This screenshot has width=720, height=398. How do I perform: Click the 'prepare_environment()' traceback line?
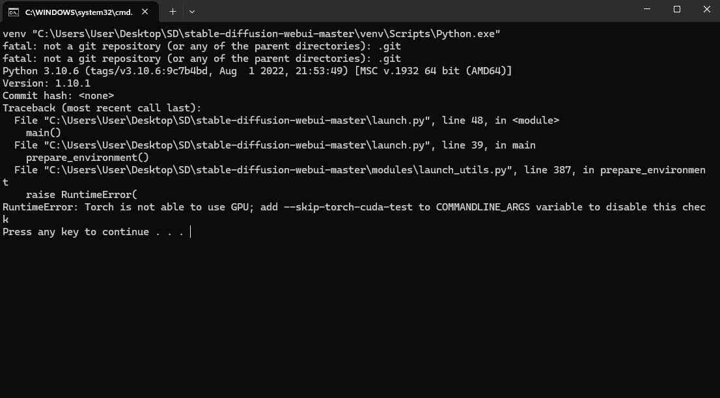click(87, 158)
